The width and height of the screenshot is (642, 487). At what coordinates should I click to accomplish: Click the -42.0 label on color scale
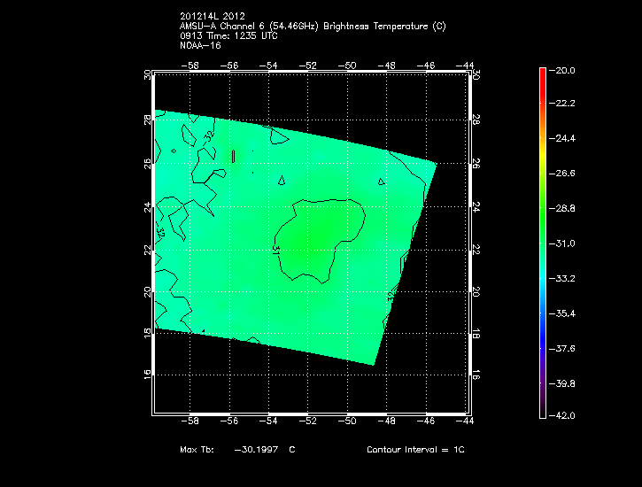pyautogui.click(x=564, y=415)
